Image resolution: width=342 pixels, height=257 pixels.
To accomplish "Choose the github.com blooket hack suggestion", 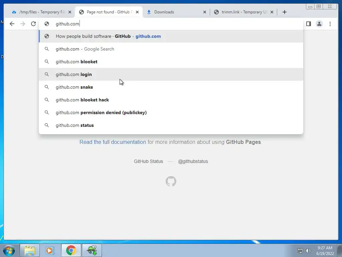I will point(171,100).
